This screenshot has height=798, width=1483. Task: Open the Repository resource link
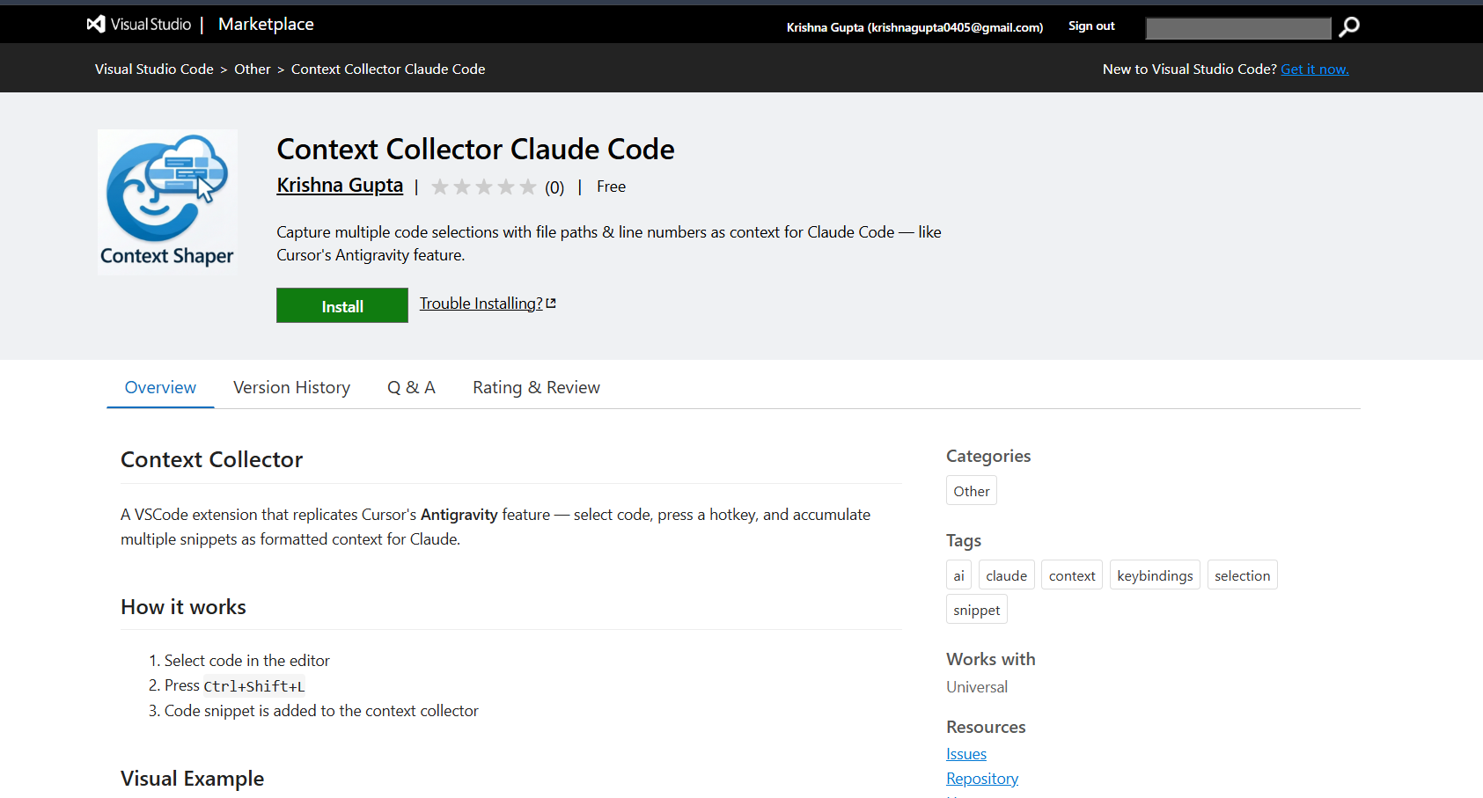[982, 778]
